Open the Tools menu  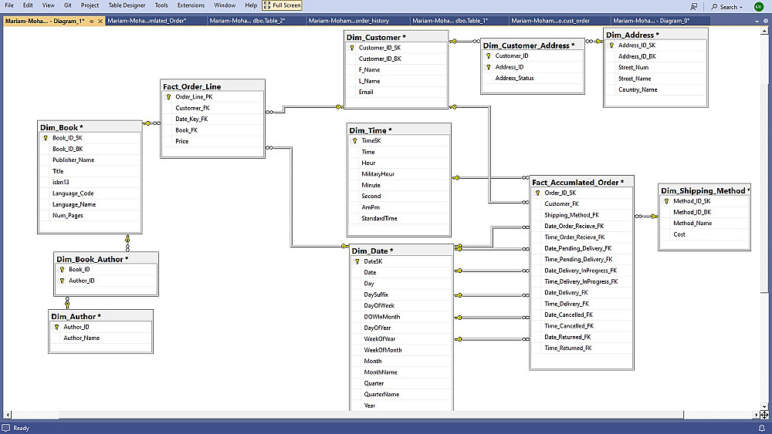point(161,5)
